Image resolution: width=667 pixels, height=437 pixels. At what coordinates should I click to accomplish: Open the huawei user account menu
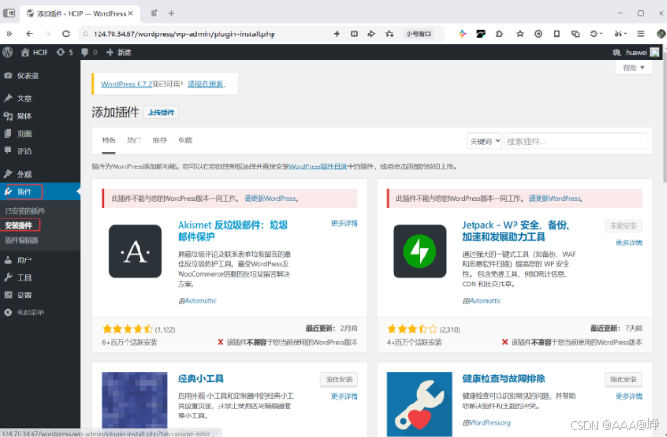(x=635, y=52)
